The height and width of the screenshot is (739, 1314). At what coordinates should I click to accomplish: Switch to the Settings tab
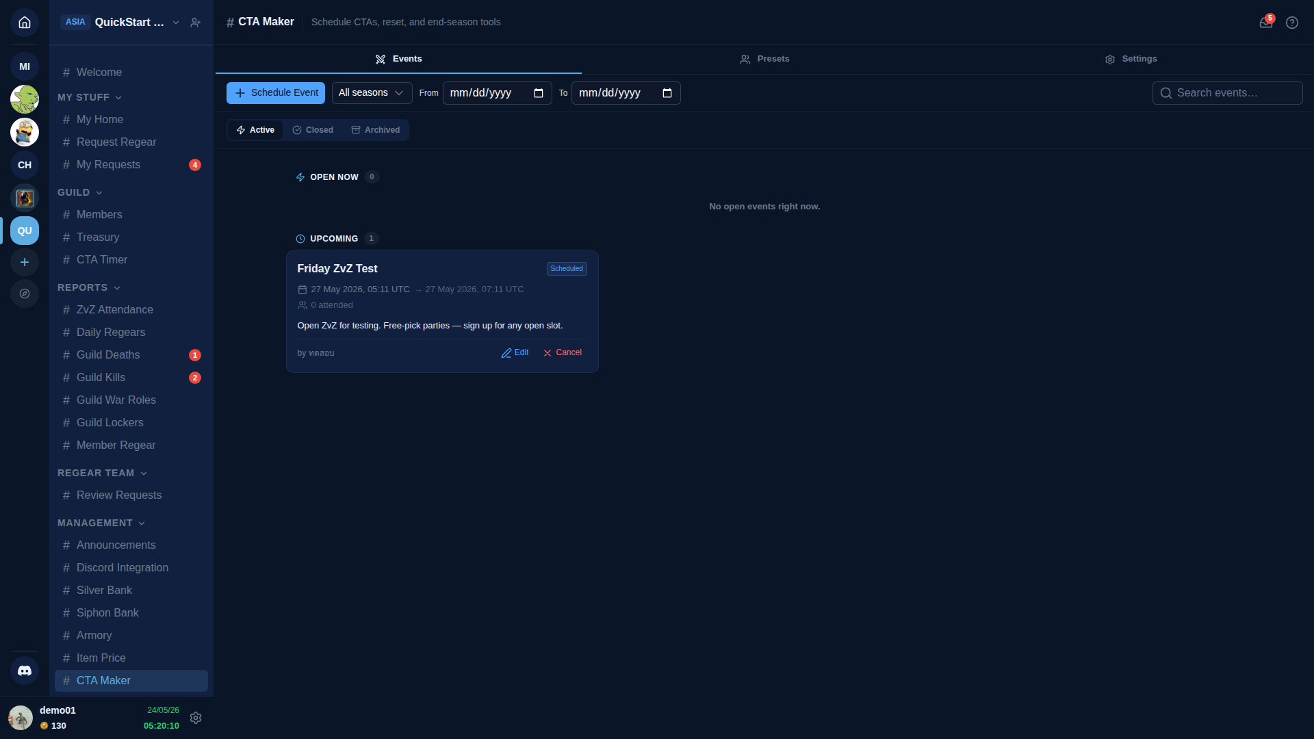click(x=1131, y=59)
